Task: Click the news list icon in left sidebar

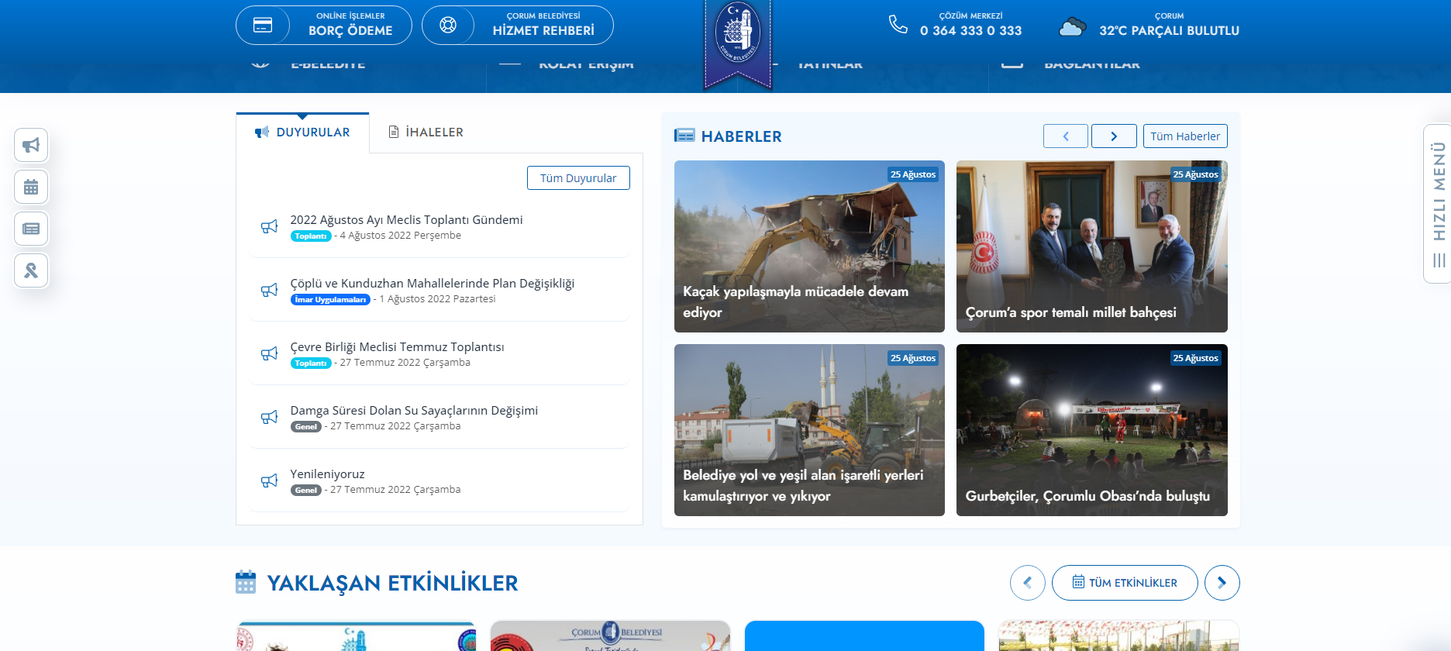Action: pos(31,229)
